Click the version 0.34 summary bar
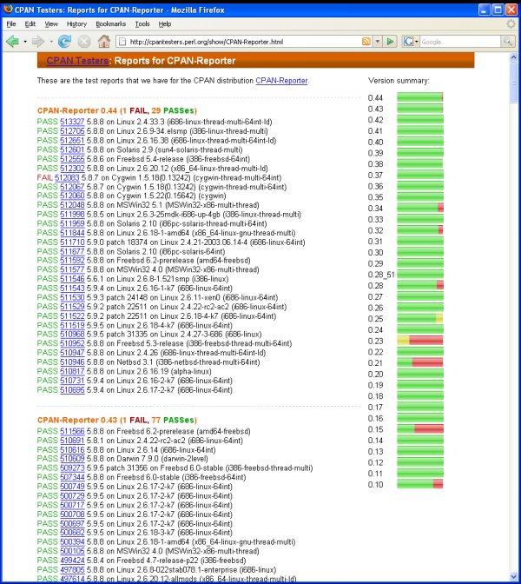Screen dimensions: 521x584 (420, 208)
